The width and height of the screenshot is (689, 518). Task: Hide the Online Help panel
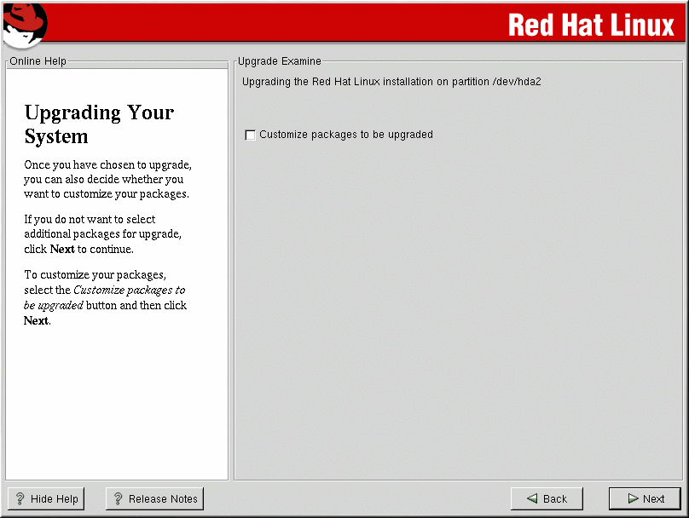click(x=46, y=499)
